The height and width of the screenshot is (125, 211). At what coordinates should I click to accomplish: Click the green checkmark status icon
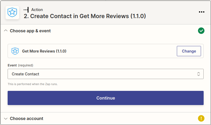pos(201,31)
